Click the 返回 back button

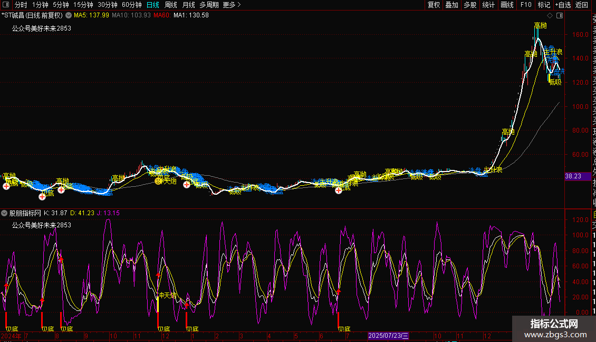point(582,5)
